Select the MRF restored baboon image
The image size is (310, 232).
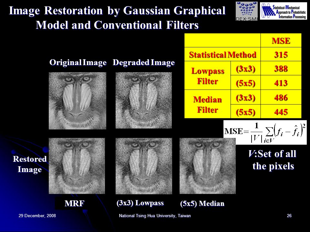pyautogui.click(x=77, y=166)
